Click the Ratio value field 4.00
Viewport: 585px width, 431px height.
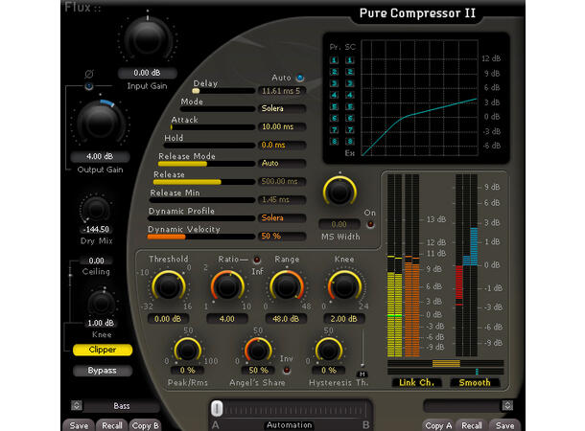click(227, 319)
